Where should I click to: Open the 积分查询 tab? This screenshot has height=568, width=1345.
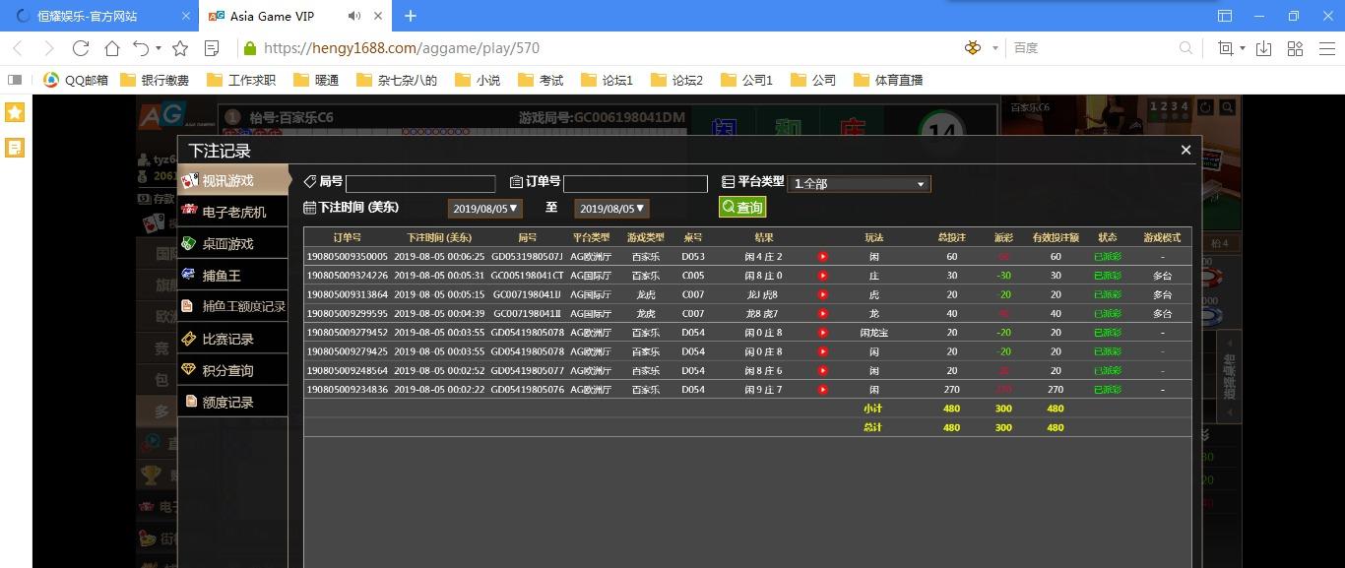pyautogui.click(x=232, y=370)
